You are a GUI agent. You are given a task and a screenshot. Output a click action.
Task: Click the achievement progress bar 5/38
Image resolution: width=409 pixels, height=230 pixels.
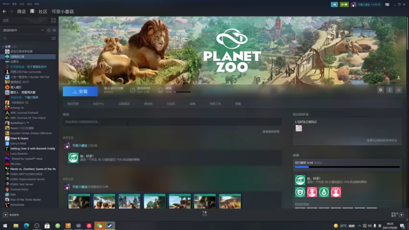(x=347, y=167)
